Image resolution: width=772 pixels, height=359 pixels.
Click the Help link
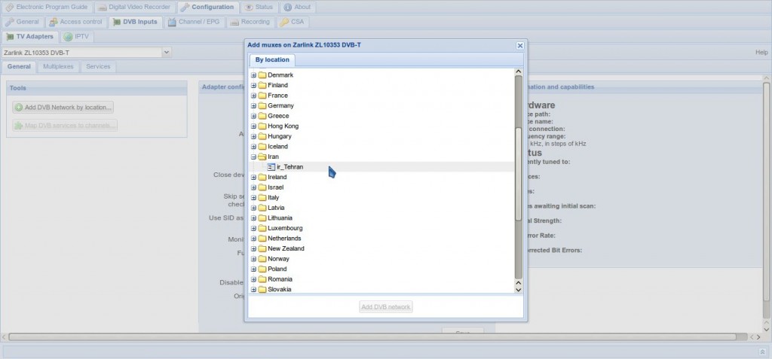(x=761, y=52)
